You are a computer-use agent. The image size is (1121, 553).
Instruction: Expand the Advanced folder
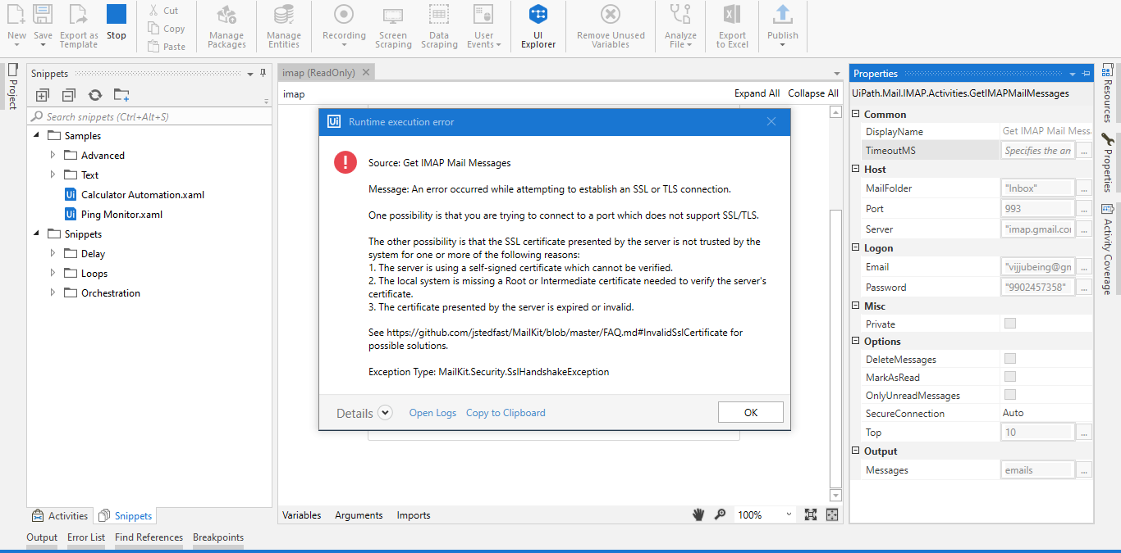click(53, 155)
